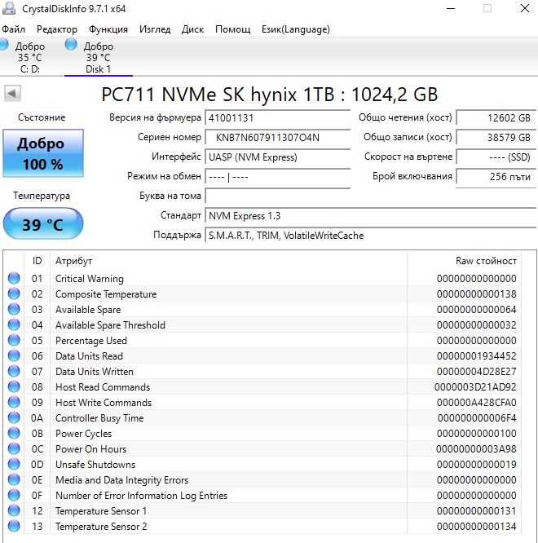Click status orb of Temperature Sensor 2 row
The height and width of the screenshot is (543, 538).
tap(14, 527)
